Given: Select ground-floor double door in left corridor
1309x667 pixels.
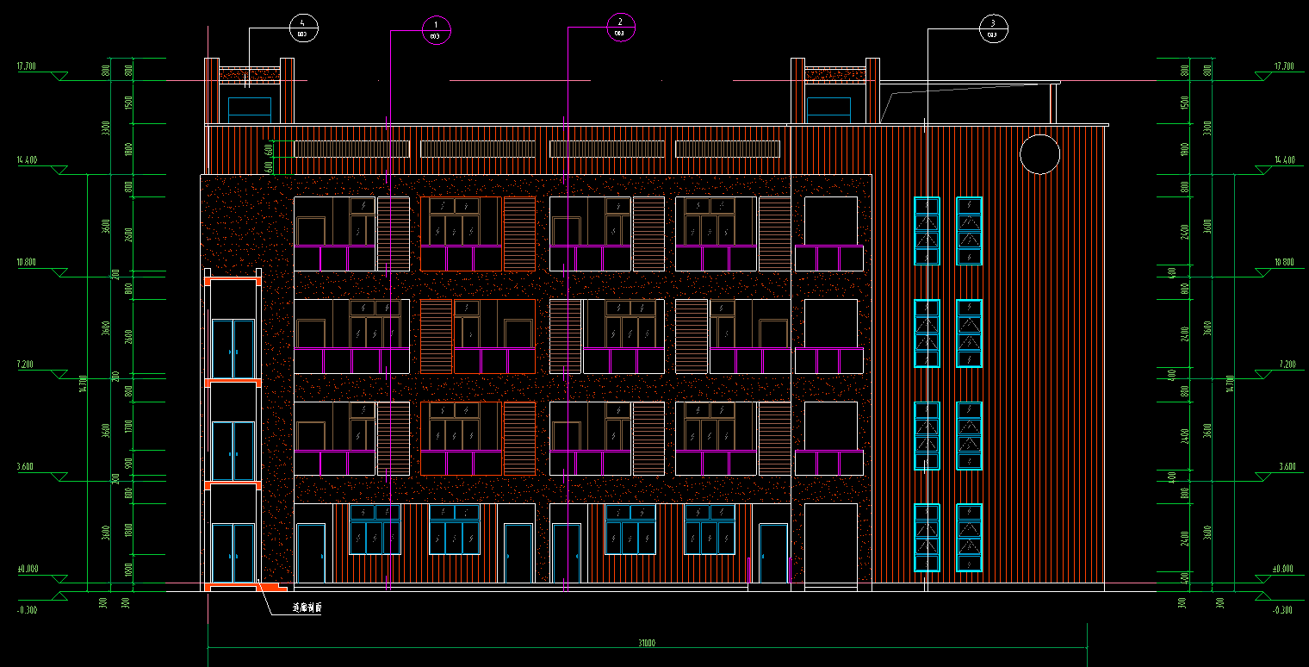Looking at the screenshot, I should point(233,553).
